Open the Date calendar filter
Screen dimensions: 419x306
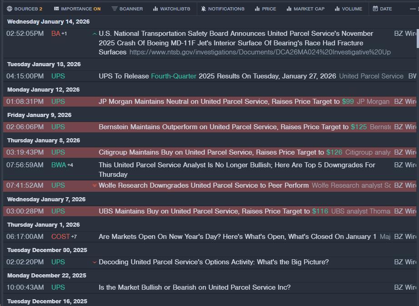pyautogui.click(x=382, y=9)
